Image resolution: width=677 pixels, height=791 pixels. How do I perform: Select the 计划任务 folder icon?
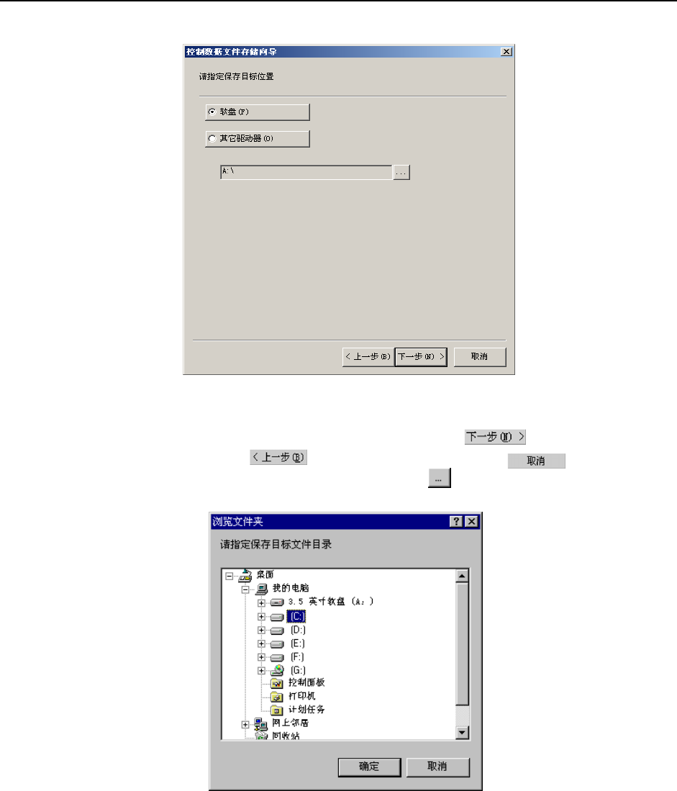coord(277,710)
